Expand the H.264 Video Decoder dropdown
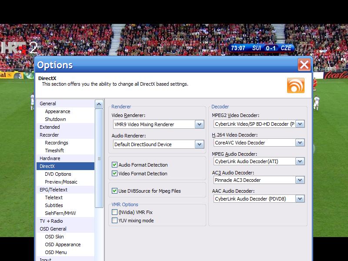The image size is (348, 261). [300, 143]
